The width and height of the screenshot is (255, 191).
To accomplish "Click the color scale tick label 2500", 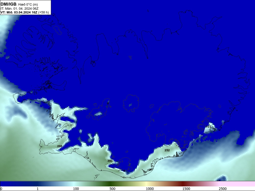I will click(223, 189).
